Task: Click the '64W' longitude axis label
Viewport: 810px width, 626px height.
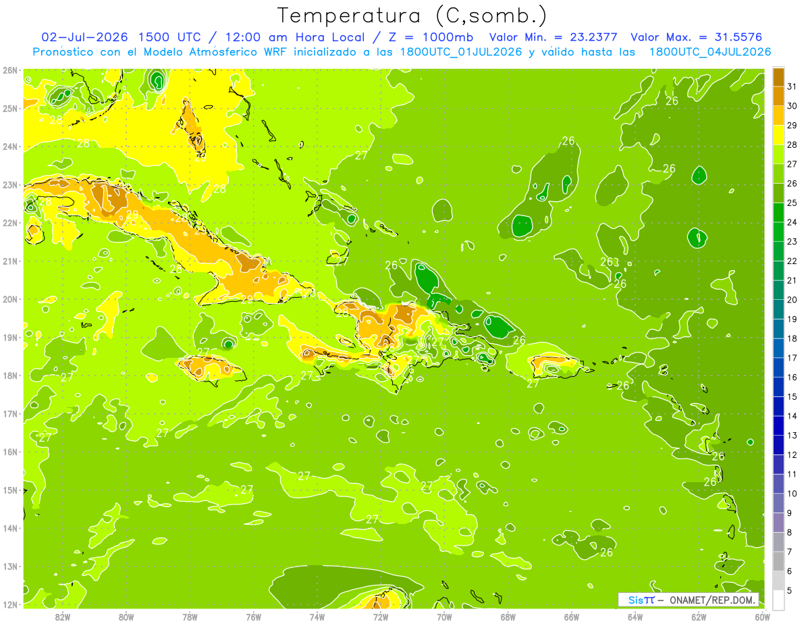Action: tap(635, 617)
